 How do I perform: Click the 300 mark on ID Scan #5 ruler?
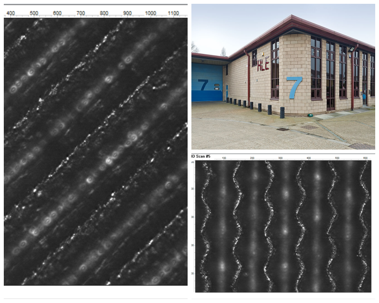280,158
